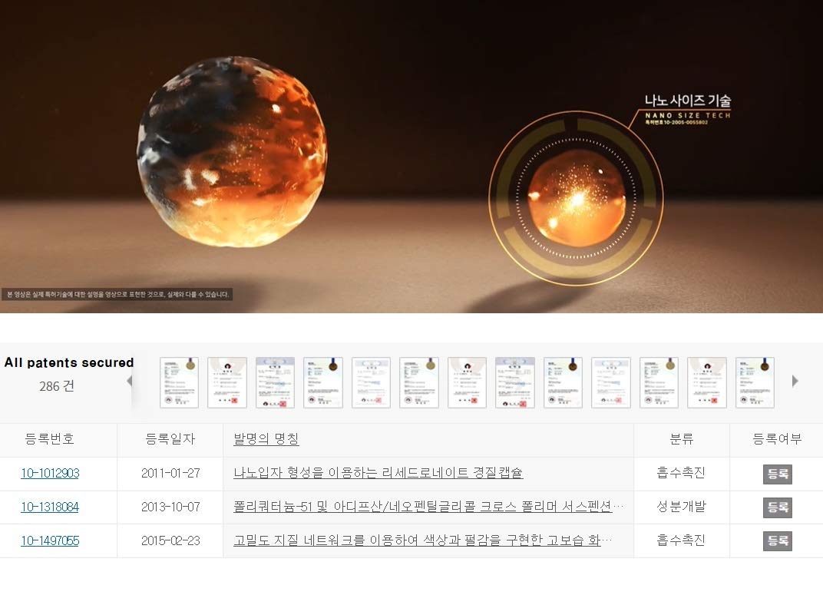Click the 286 건 patent count

57,386
